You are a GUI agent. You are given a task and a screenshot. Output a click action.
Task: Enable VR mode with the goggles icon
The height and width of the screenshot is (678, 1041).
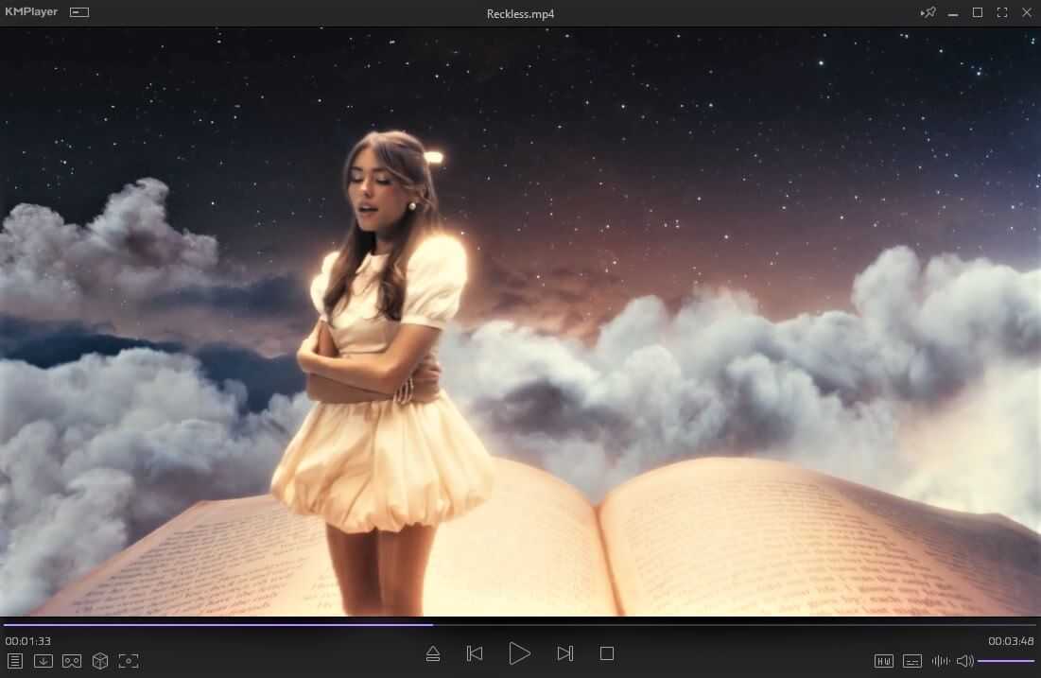point(72,661)
